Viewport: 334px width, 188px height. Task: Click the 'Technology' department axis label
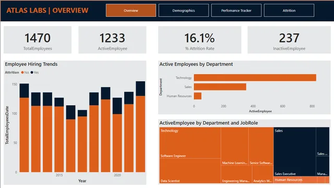[x=184, y=78]
